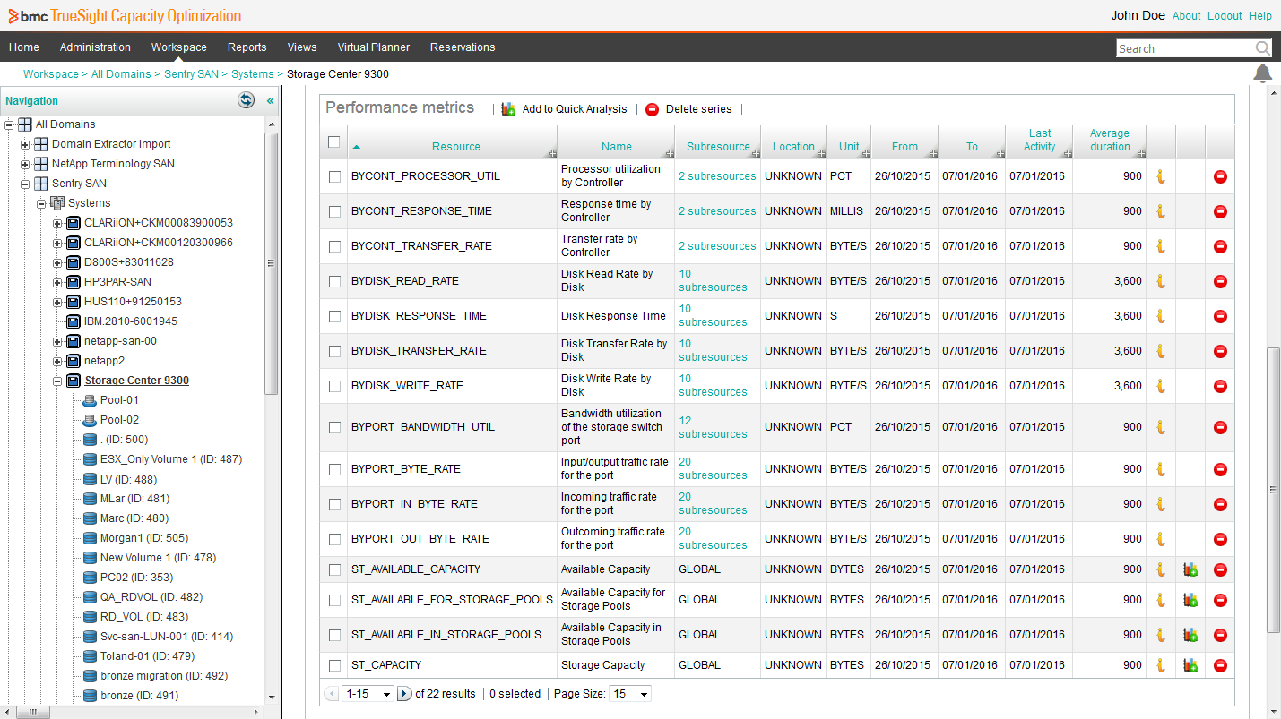Delete the BYDISK_READ_RATE series row

(1220, 281)
